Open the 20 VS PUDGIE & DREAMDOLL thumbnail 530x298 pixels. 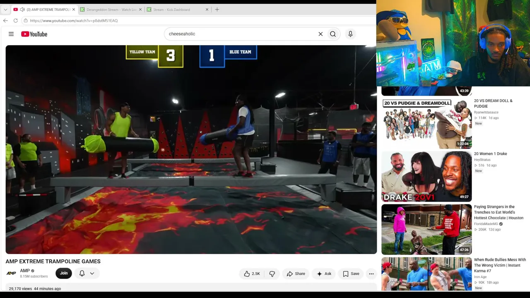pyautogui.click(x=426, y=124)
